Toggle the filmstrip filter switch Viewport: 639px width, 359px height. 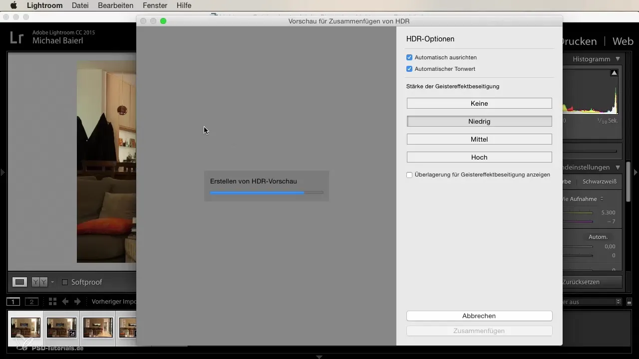[x=629, y=302]
